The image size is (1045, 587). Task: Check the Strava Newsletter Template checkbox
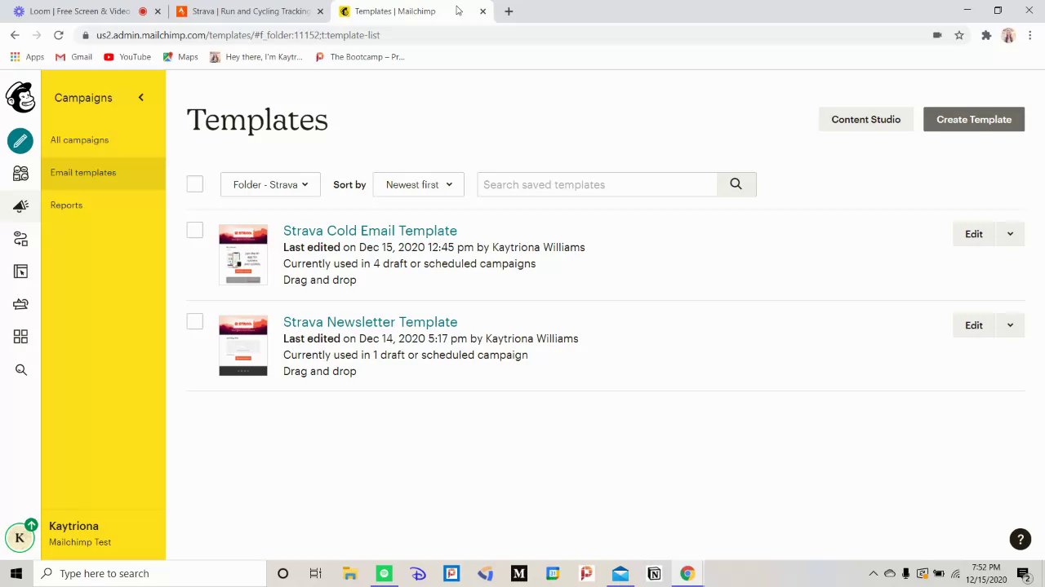pyautogui.click(x=194, y=322)
